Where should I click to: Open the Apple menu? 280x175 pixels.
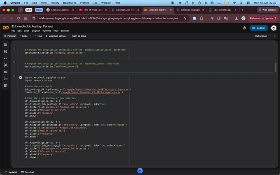(x=5, y=3)
